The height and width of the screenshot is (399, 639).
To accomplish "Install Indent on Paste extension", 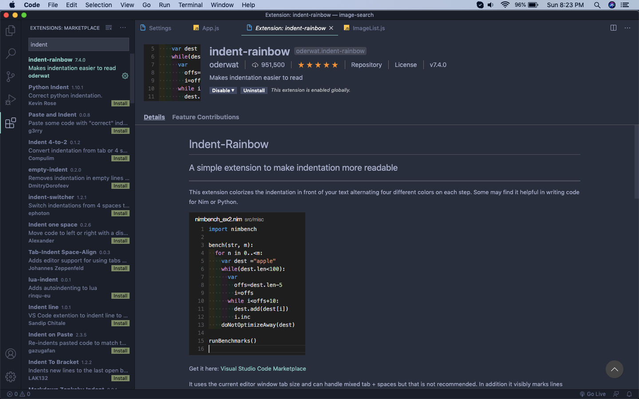I will coord(120,351).
